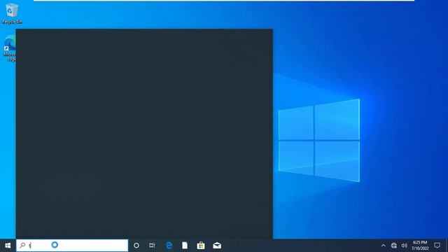Open the Windows Start menu
The height and width of the screenshot is (252, 448).
pos(8,246)
